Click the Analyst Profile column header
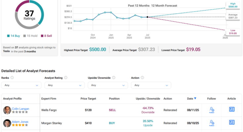The width and height of the screenshot is (243, 132). pyautogui.click(x=13, y=99)
